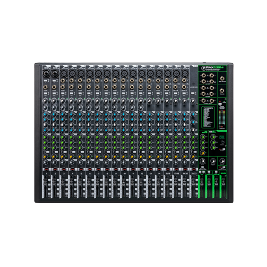
Task: Click the FX preset selector knob
Action: [x=222, y=142]
